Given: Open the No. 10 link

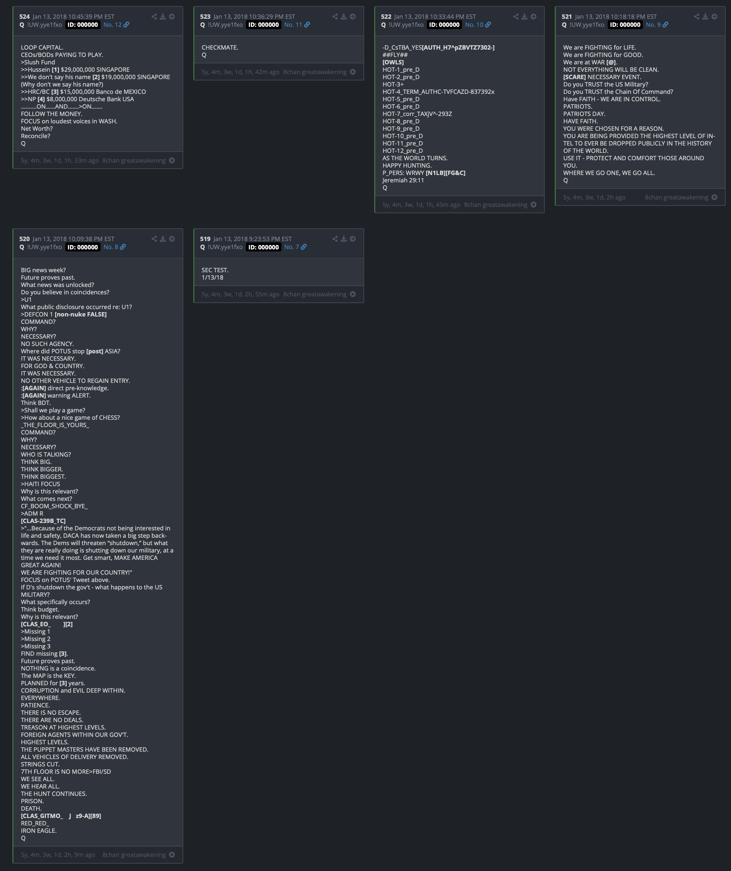Looking at the screenshot, I should tap(478, 24).
